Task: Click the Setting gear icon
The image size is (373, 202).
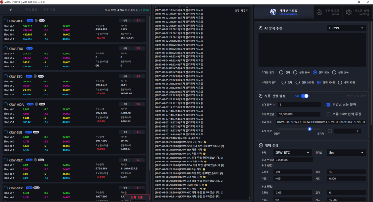Action: coord(349,12)
